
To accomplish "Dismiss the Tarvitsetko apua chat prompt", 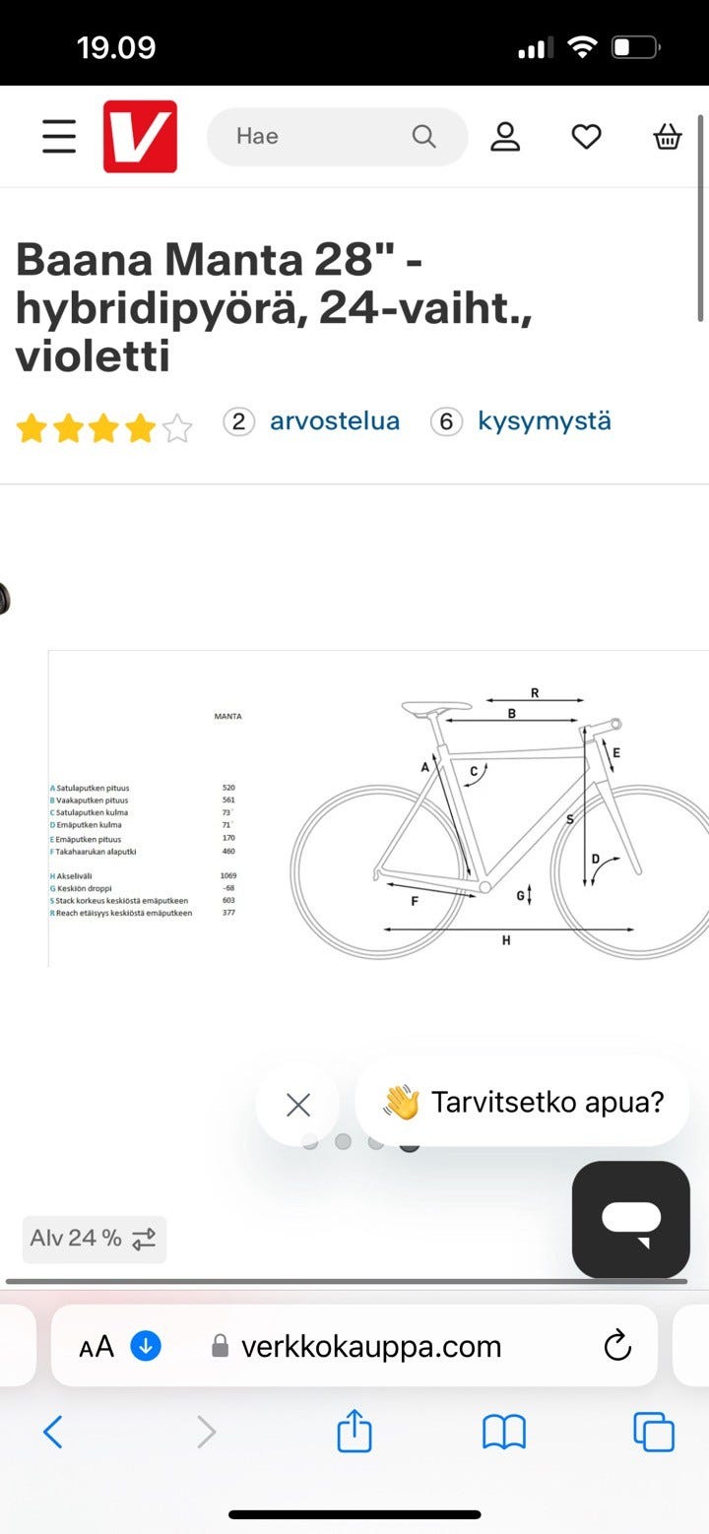I will (298, 1104).
